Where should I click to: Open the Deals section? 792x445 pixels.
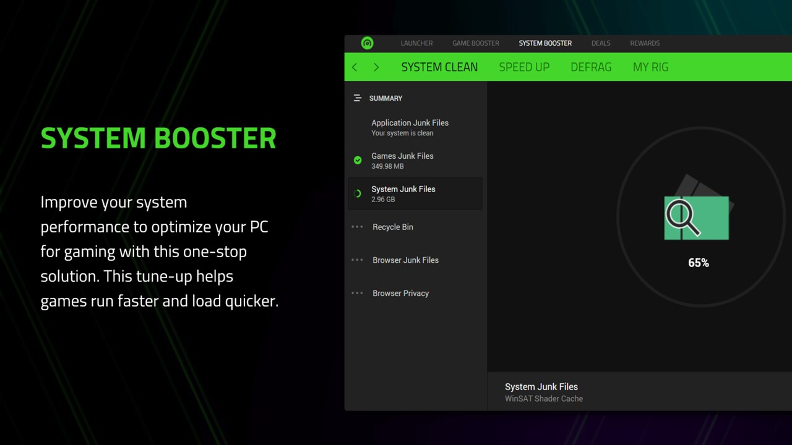pyautogui.click(x=600, y=43)
